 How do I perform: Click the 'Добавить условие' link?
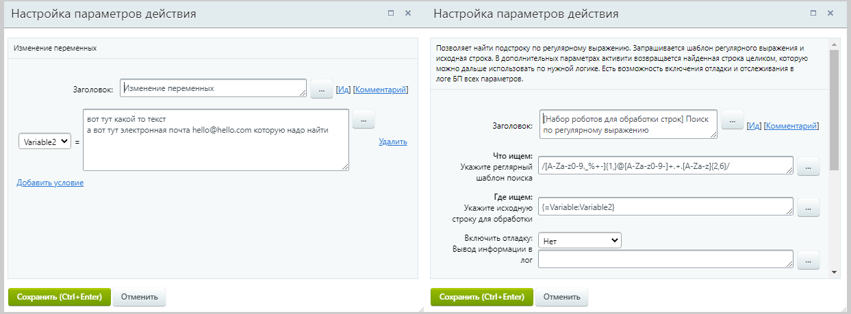point(50,183)
